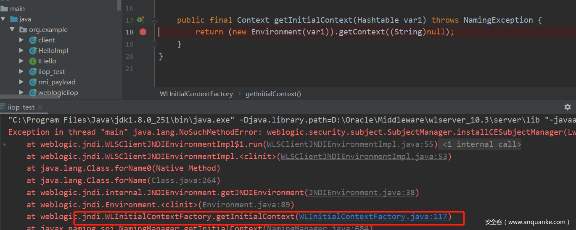Open WLInitialContextFactory.java:117 stack trace link
This screenshot has width=576, height=230.
point(373,217)
